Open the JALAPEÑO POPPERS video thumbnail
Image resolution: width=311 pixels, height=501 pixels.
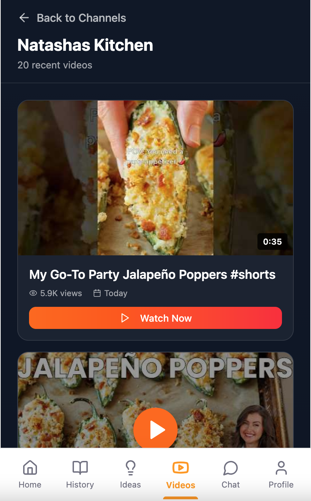(x=155, y=400)
